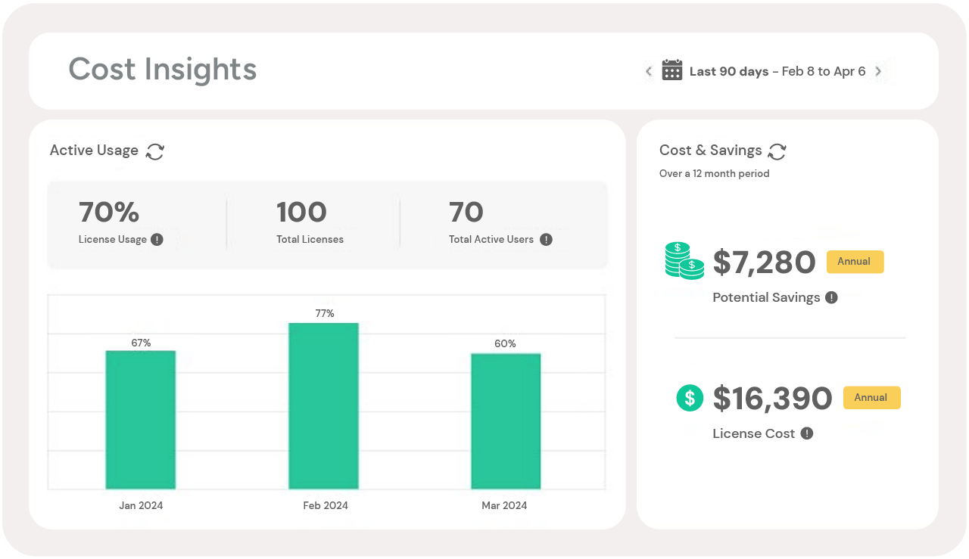
Task: Refresh the Active Usage panel
Action: point(154,151)
